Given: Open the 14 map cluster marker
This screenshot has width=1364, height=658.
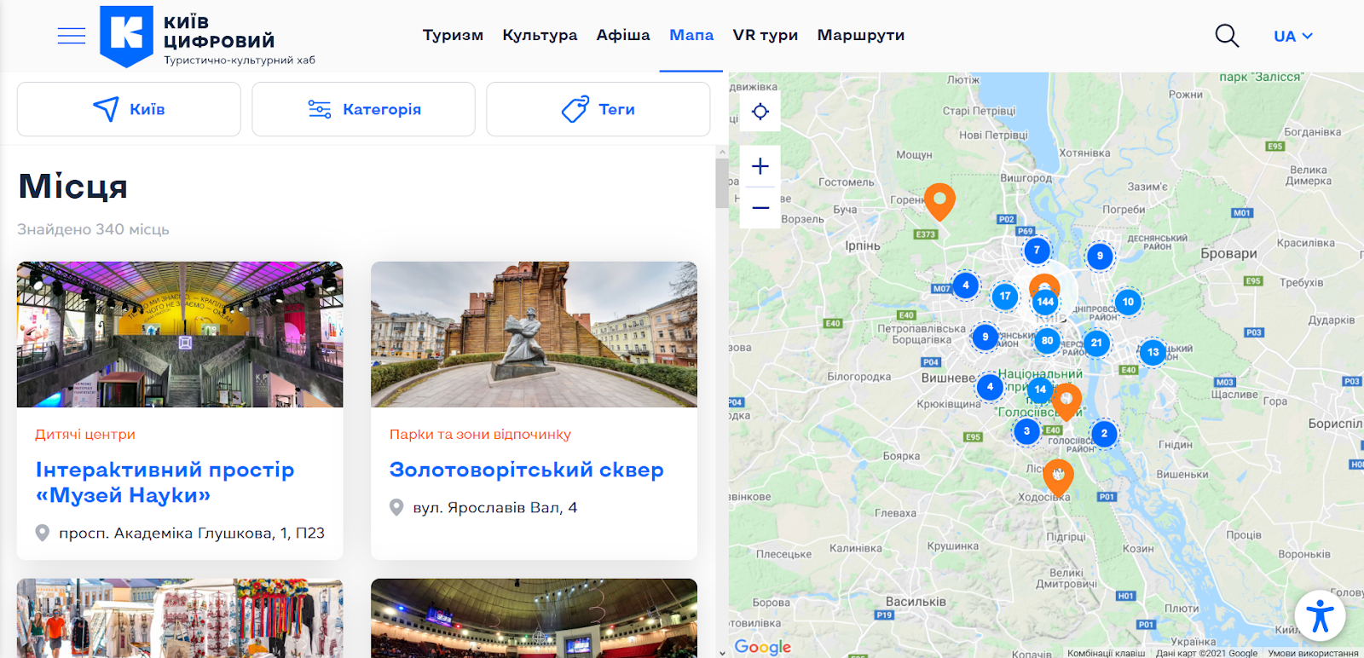Looking at the screenshot, I should click(1040, 390).
